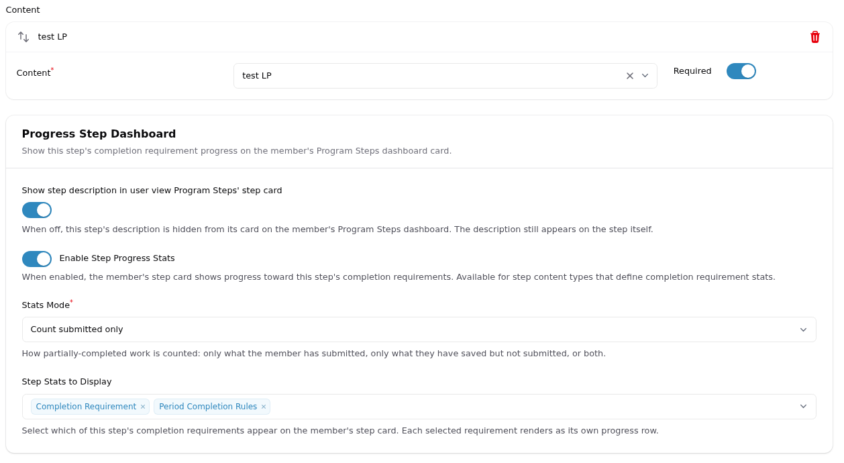Viewport: 844px width, 463px height.
Task: Delete the test LP content item
Action: (x=815, y=37)
